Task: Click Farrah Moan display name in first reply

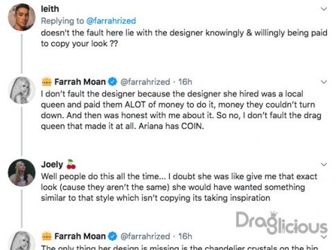Action: 80,82
